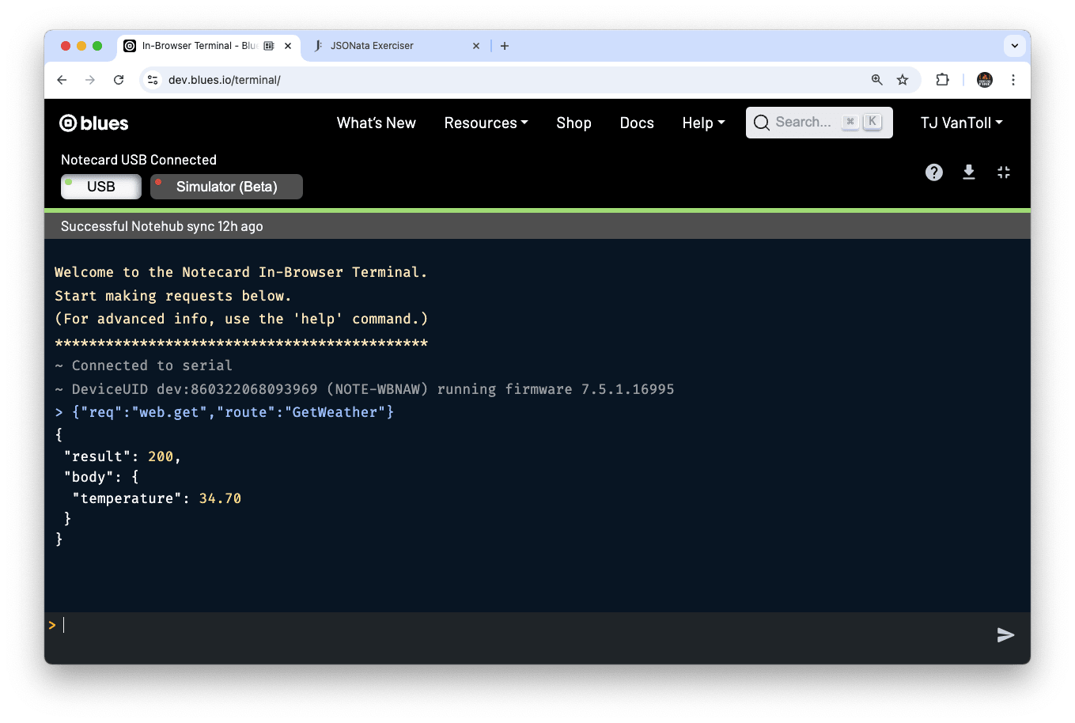The width and height of the screenshot is (1075, 723).
Task: Click the Search docs input field
Action: [x=819, y=123]
